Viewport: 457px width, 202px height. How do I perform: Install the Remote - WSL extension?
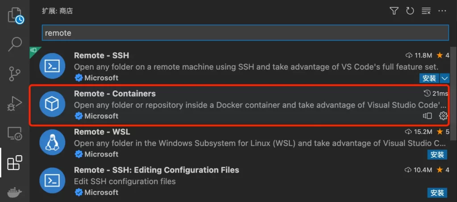(x=437, y=155)
